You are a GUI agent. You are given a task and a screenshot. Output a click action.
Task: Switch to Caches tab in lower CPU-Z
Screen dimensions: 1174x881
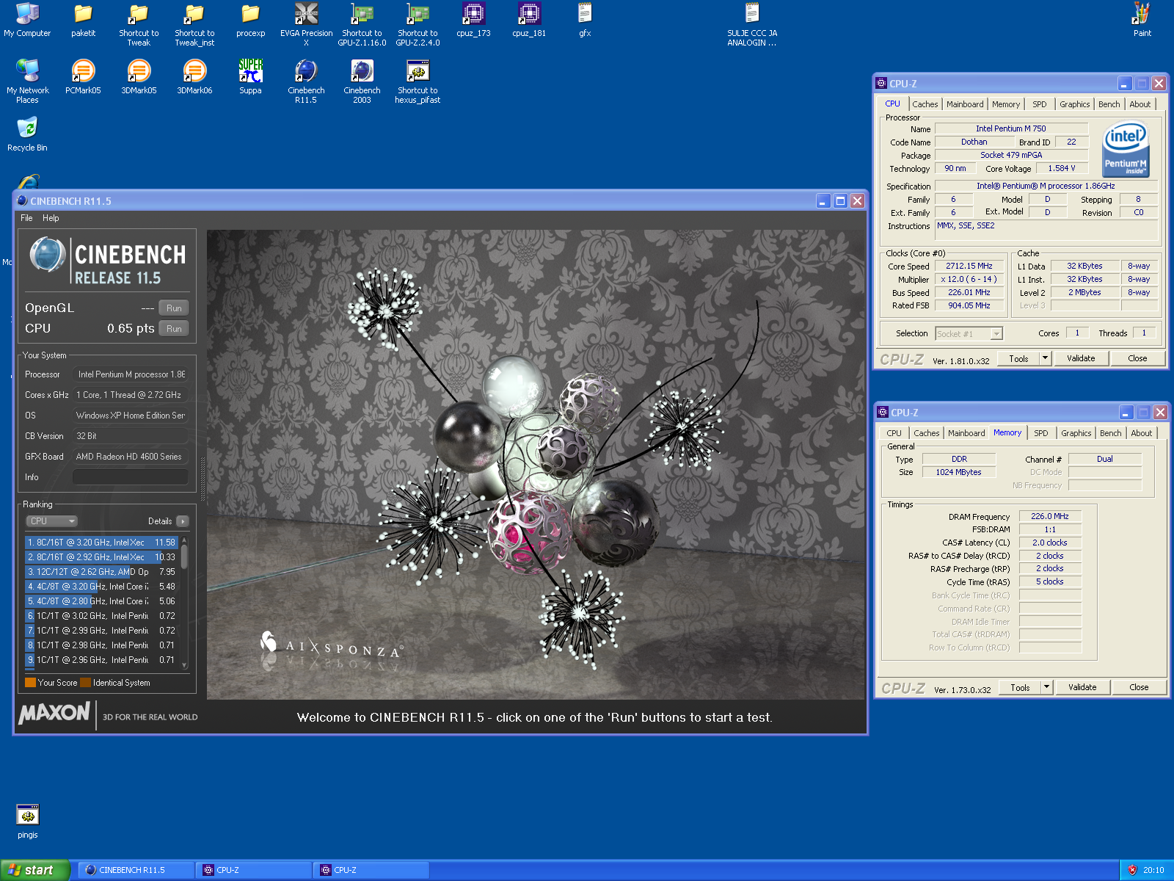926,433
